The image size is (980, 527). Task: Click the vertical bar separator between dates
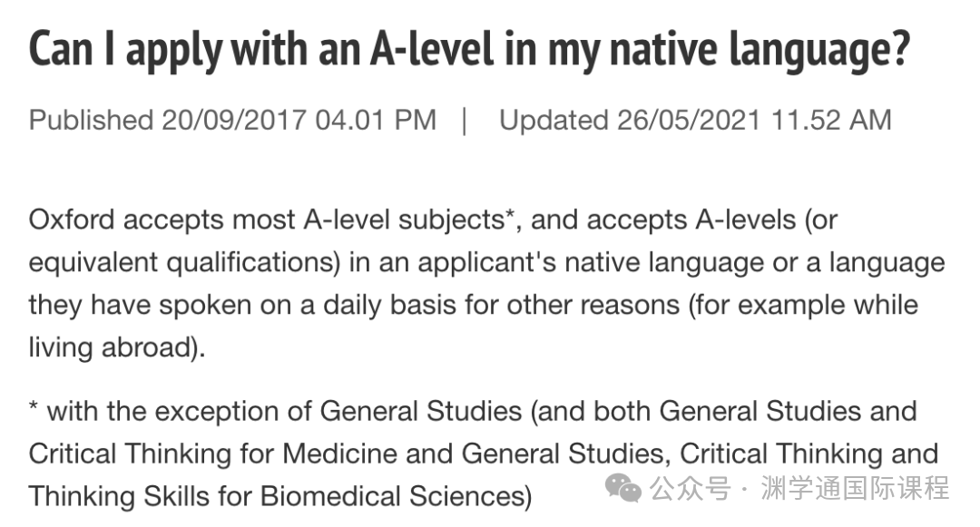[465, 120]
